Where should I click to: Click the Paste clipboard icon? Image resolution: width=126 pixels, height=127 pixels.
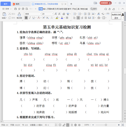4,14
